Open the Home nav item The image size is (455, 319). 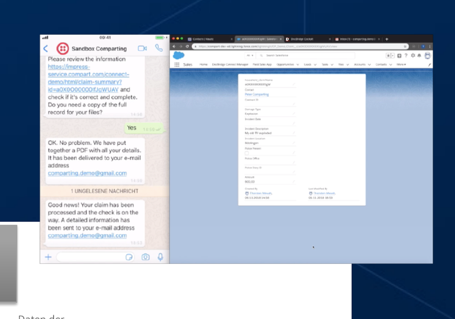(x=203, y=64)
